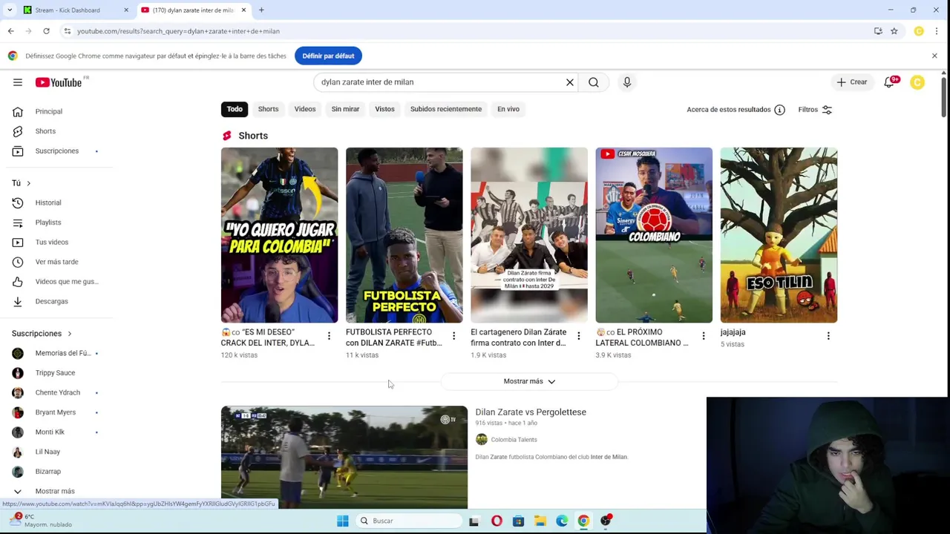This screenshot has width=950, height=534.
Task: Expand the 'Tú' section chevron
Action: point(29,183)
